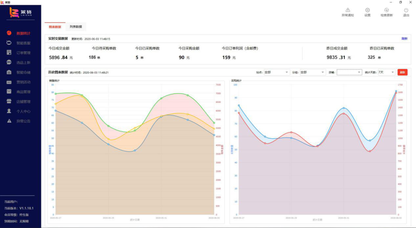This screenshot has width=416, height=228.
Task: Open 店铺管理 via its storefront icon
Action: 9,101
